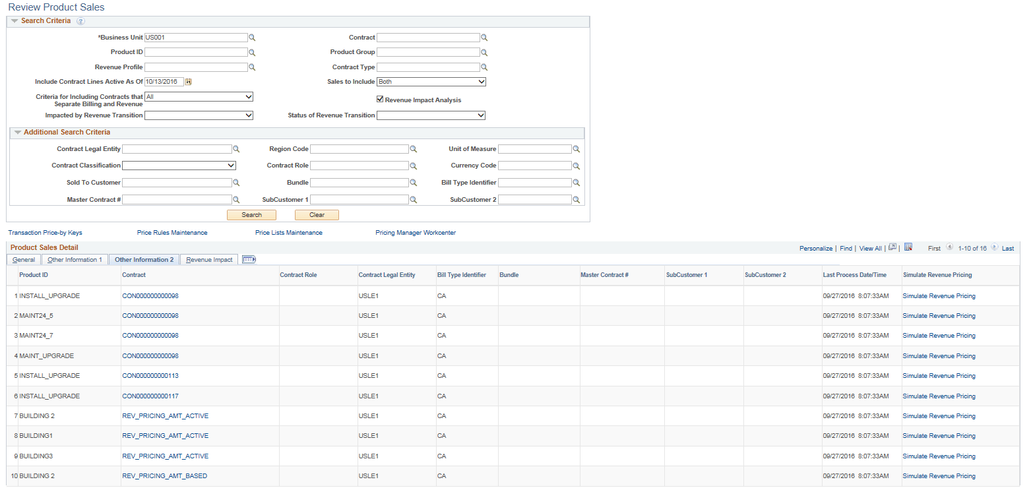Open the Contract field lookup magnifier
1031x490 pixels.
point(484,38)
